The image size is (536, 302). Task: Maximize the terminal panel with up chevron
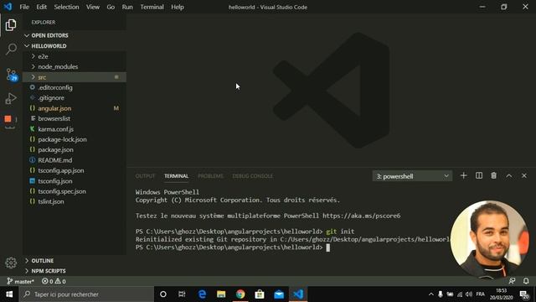[509, 175]
